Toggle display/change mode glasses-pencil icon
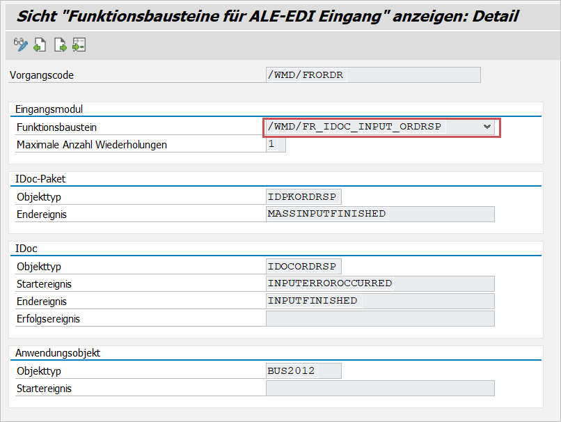Image resolution: width=561 pixels, height=422 pixels. (20, 46)
